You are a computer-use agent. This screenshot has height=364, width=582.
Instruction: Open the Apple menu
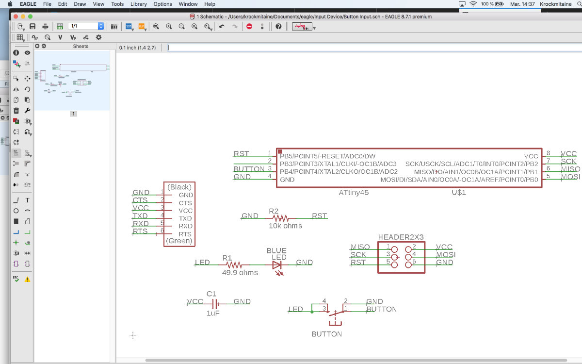point(9,4)
